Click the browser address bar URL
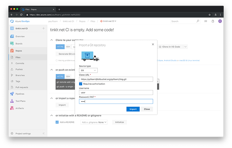232x148 pixels. (55, 15)
